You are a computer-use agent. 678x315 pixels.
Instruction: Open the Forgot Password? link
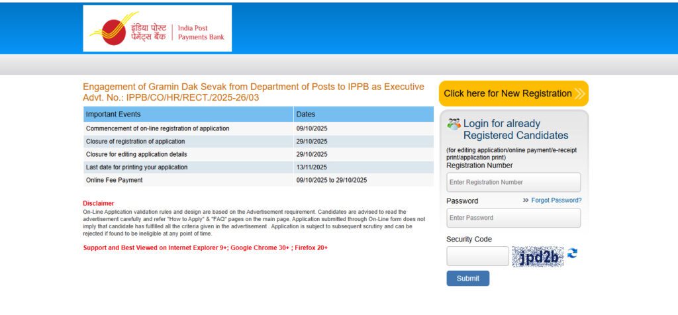(556, 201)
